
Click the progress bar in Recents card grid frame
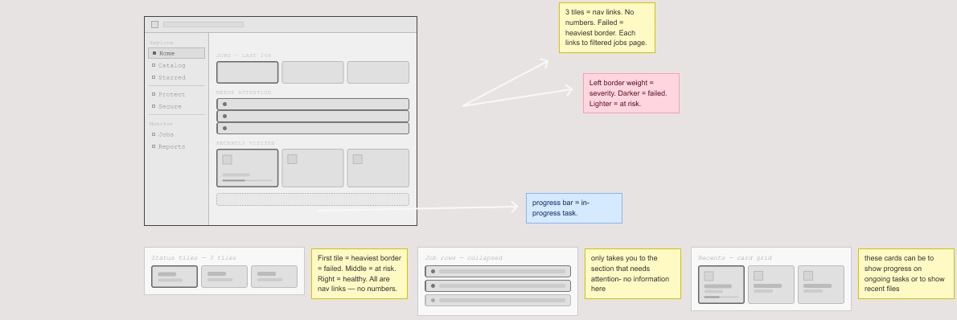(x=721, y=297)
